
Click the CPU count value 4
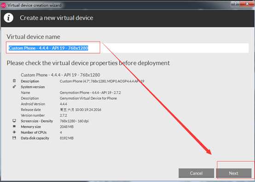(x=61, y=132)
